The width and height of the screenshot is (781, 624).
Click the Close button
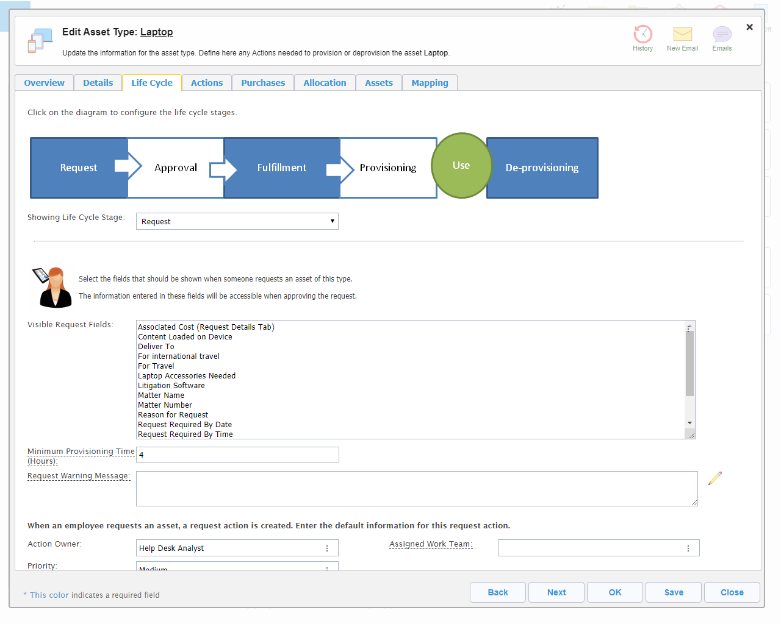(x=732, y=592)
